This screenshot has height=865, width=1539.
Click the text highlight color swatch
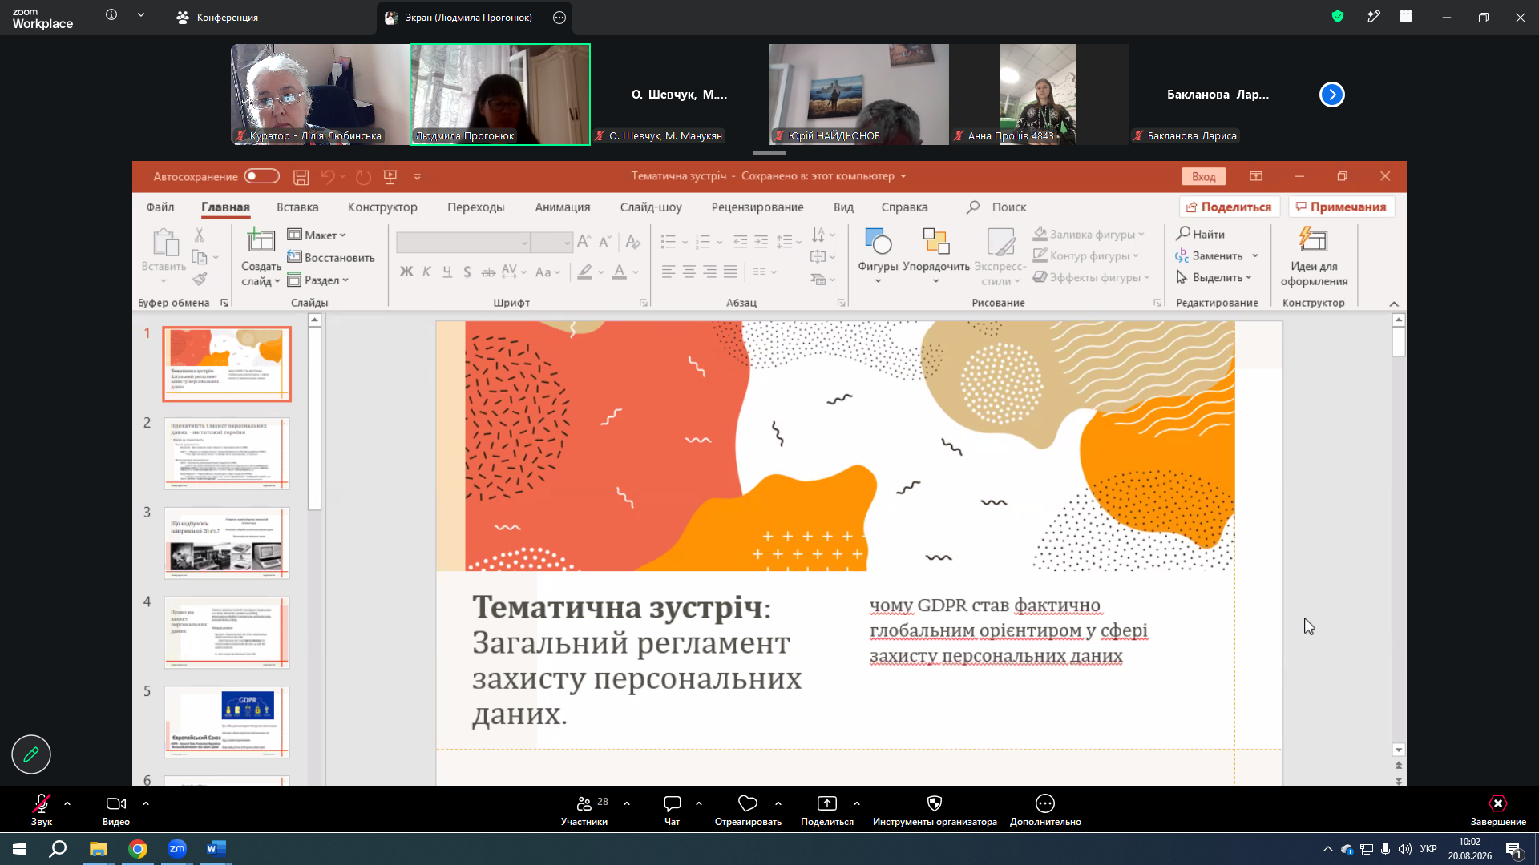coord(585,272)
